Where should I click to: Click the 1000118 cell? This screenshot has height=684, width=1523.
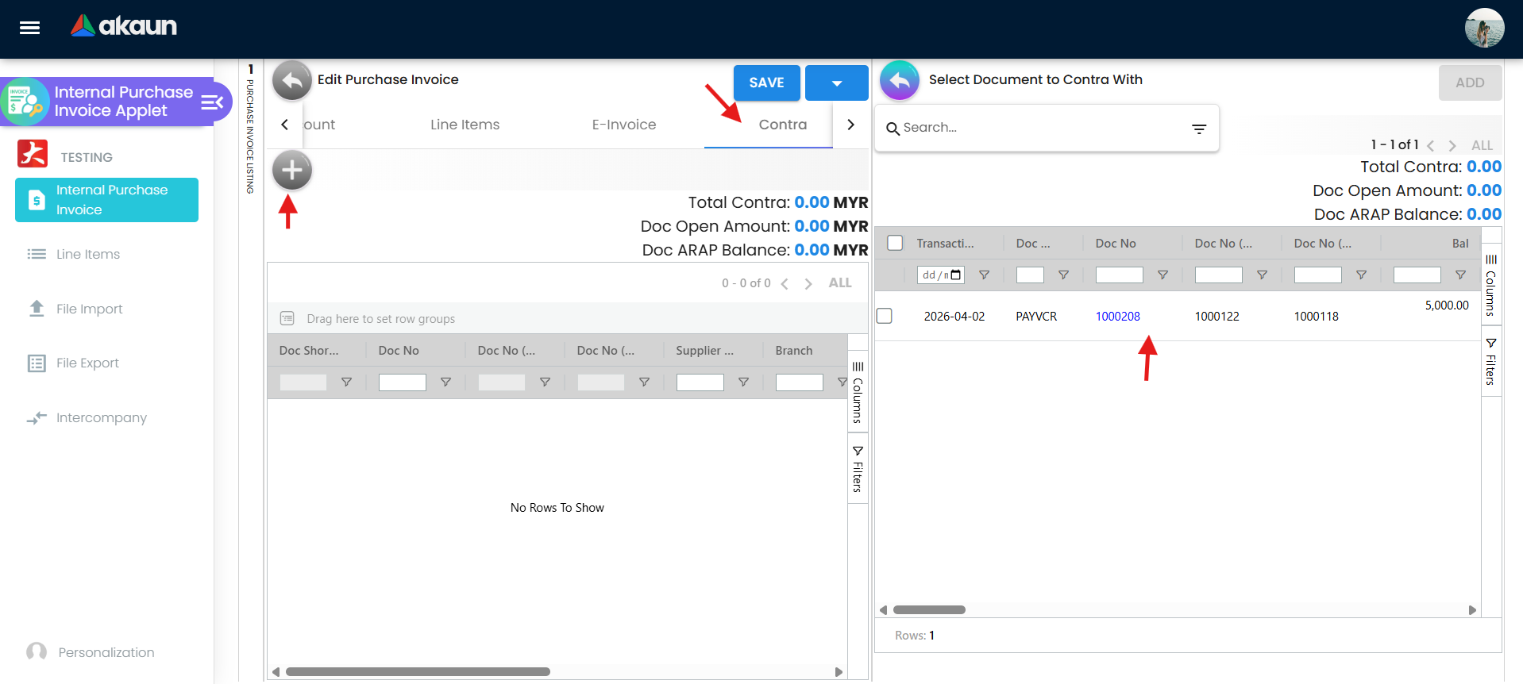pos(1316,316)
